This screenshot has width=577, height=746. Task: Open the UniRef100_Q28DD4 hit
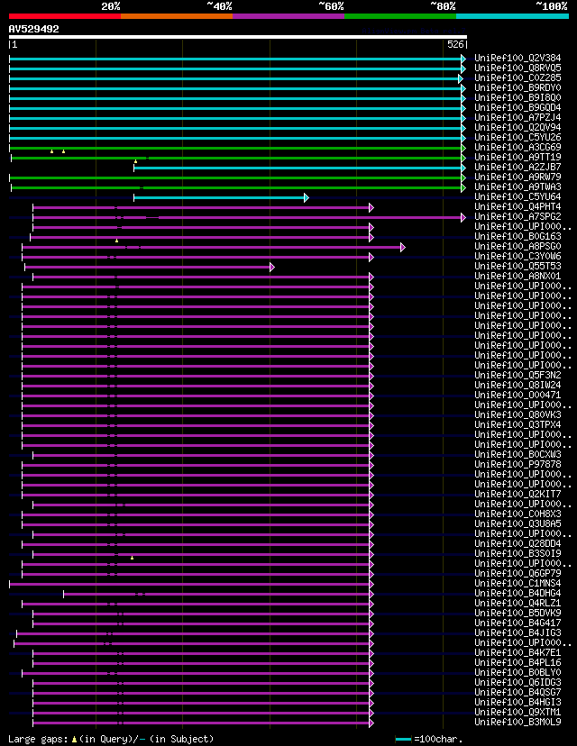coord(517,544)
